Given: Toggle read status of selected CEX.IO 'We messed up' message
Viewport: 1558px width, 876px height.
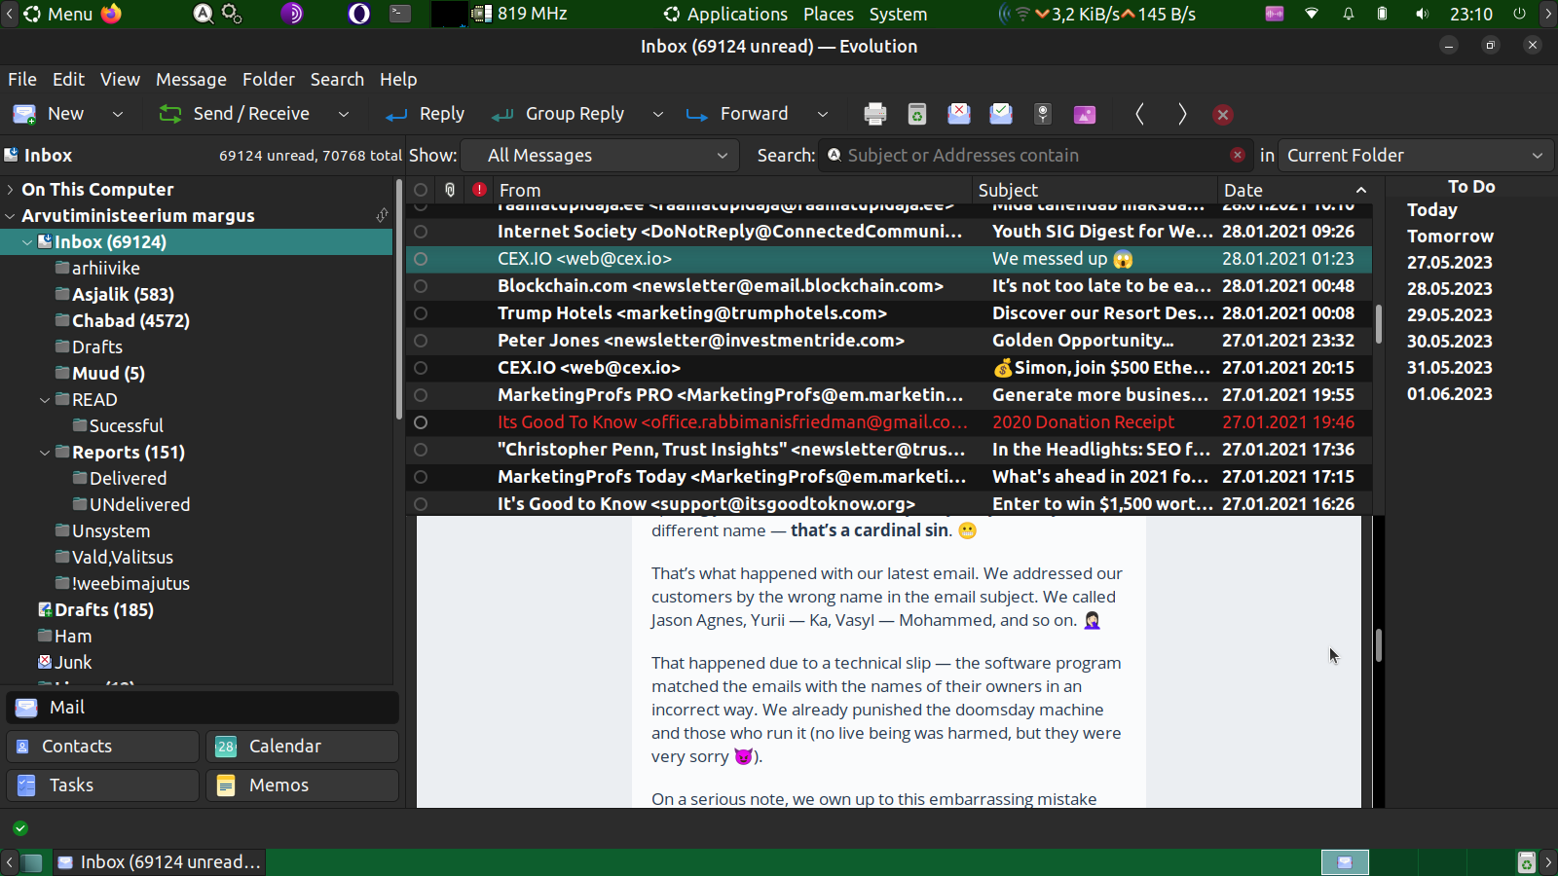Looking at the screenshot, I should [x=421, y=259].
